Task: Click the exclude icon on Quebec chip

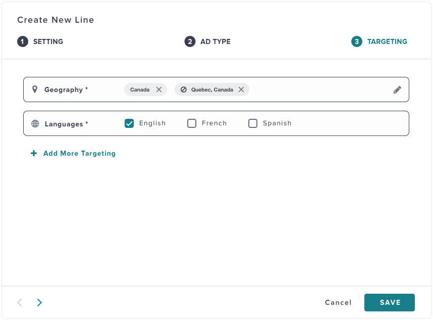Action: [x=184, y=89]
